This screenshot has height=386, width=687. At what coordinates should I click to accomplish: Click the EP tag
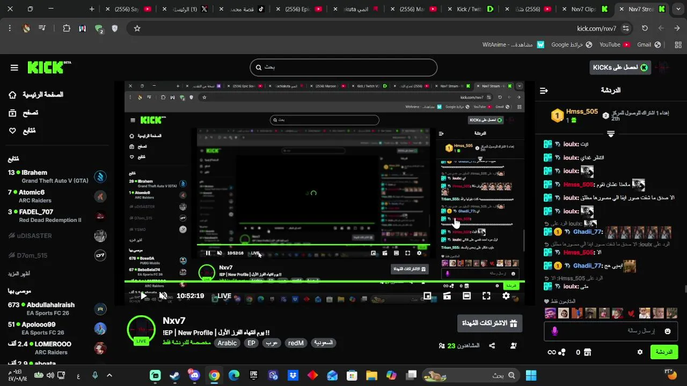pyautogui.click(x=251, y=343)
